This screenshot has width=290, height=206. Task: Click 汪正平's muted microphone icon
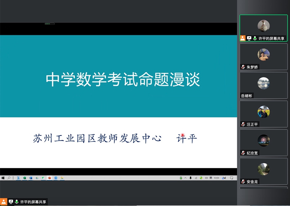coord(243,124)
